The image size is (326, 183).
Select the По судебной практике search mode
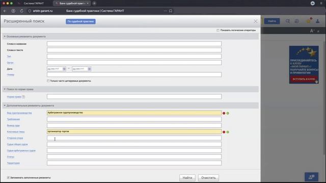80,21
